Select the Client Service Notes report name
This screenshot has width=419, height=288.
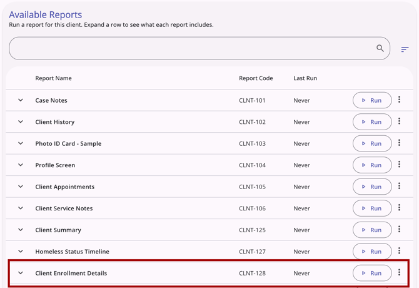point(64,208)
